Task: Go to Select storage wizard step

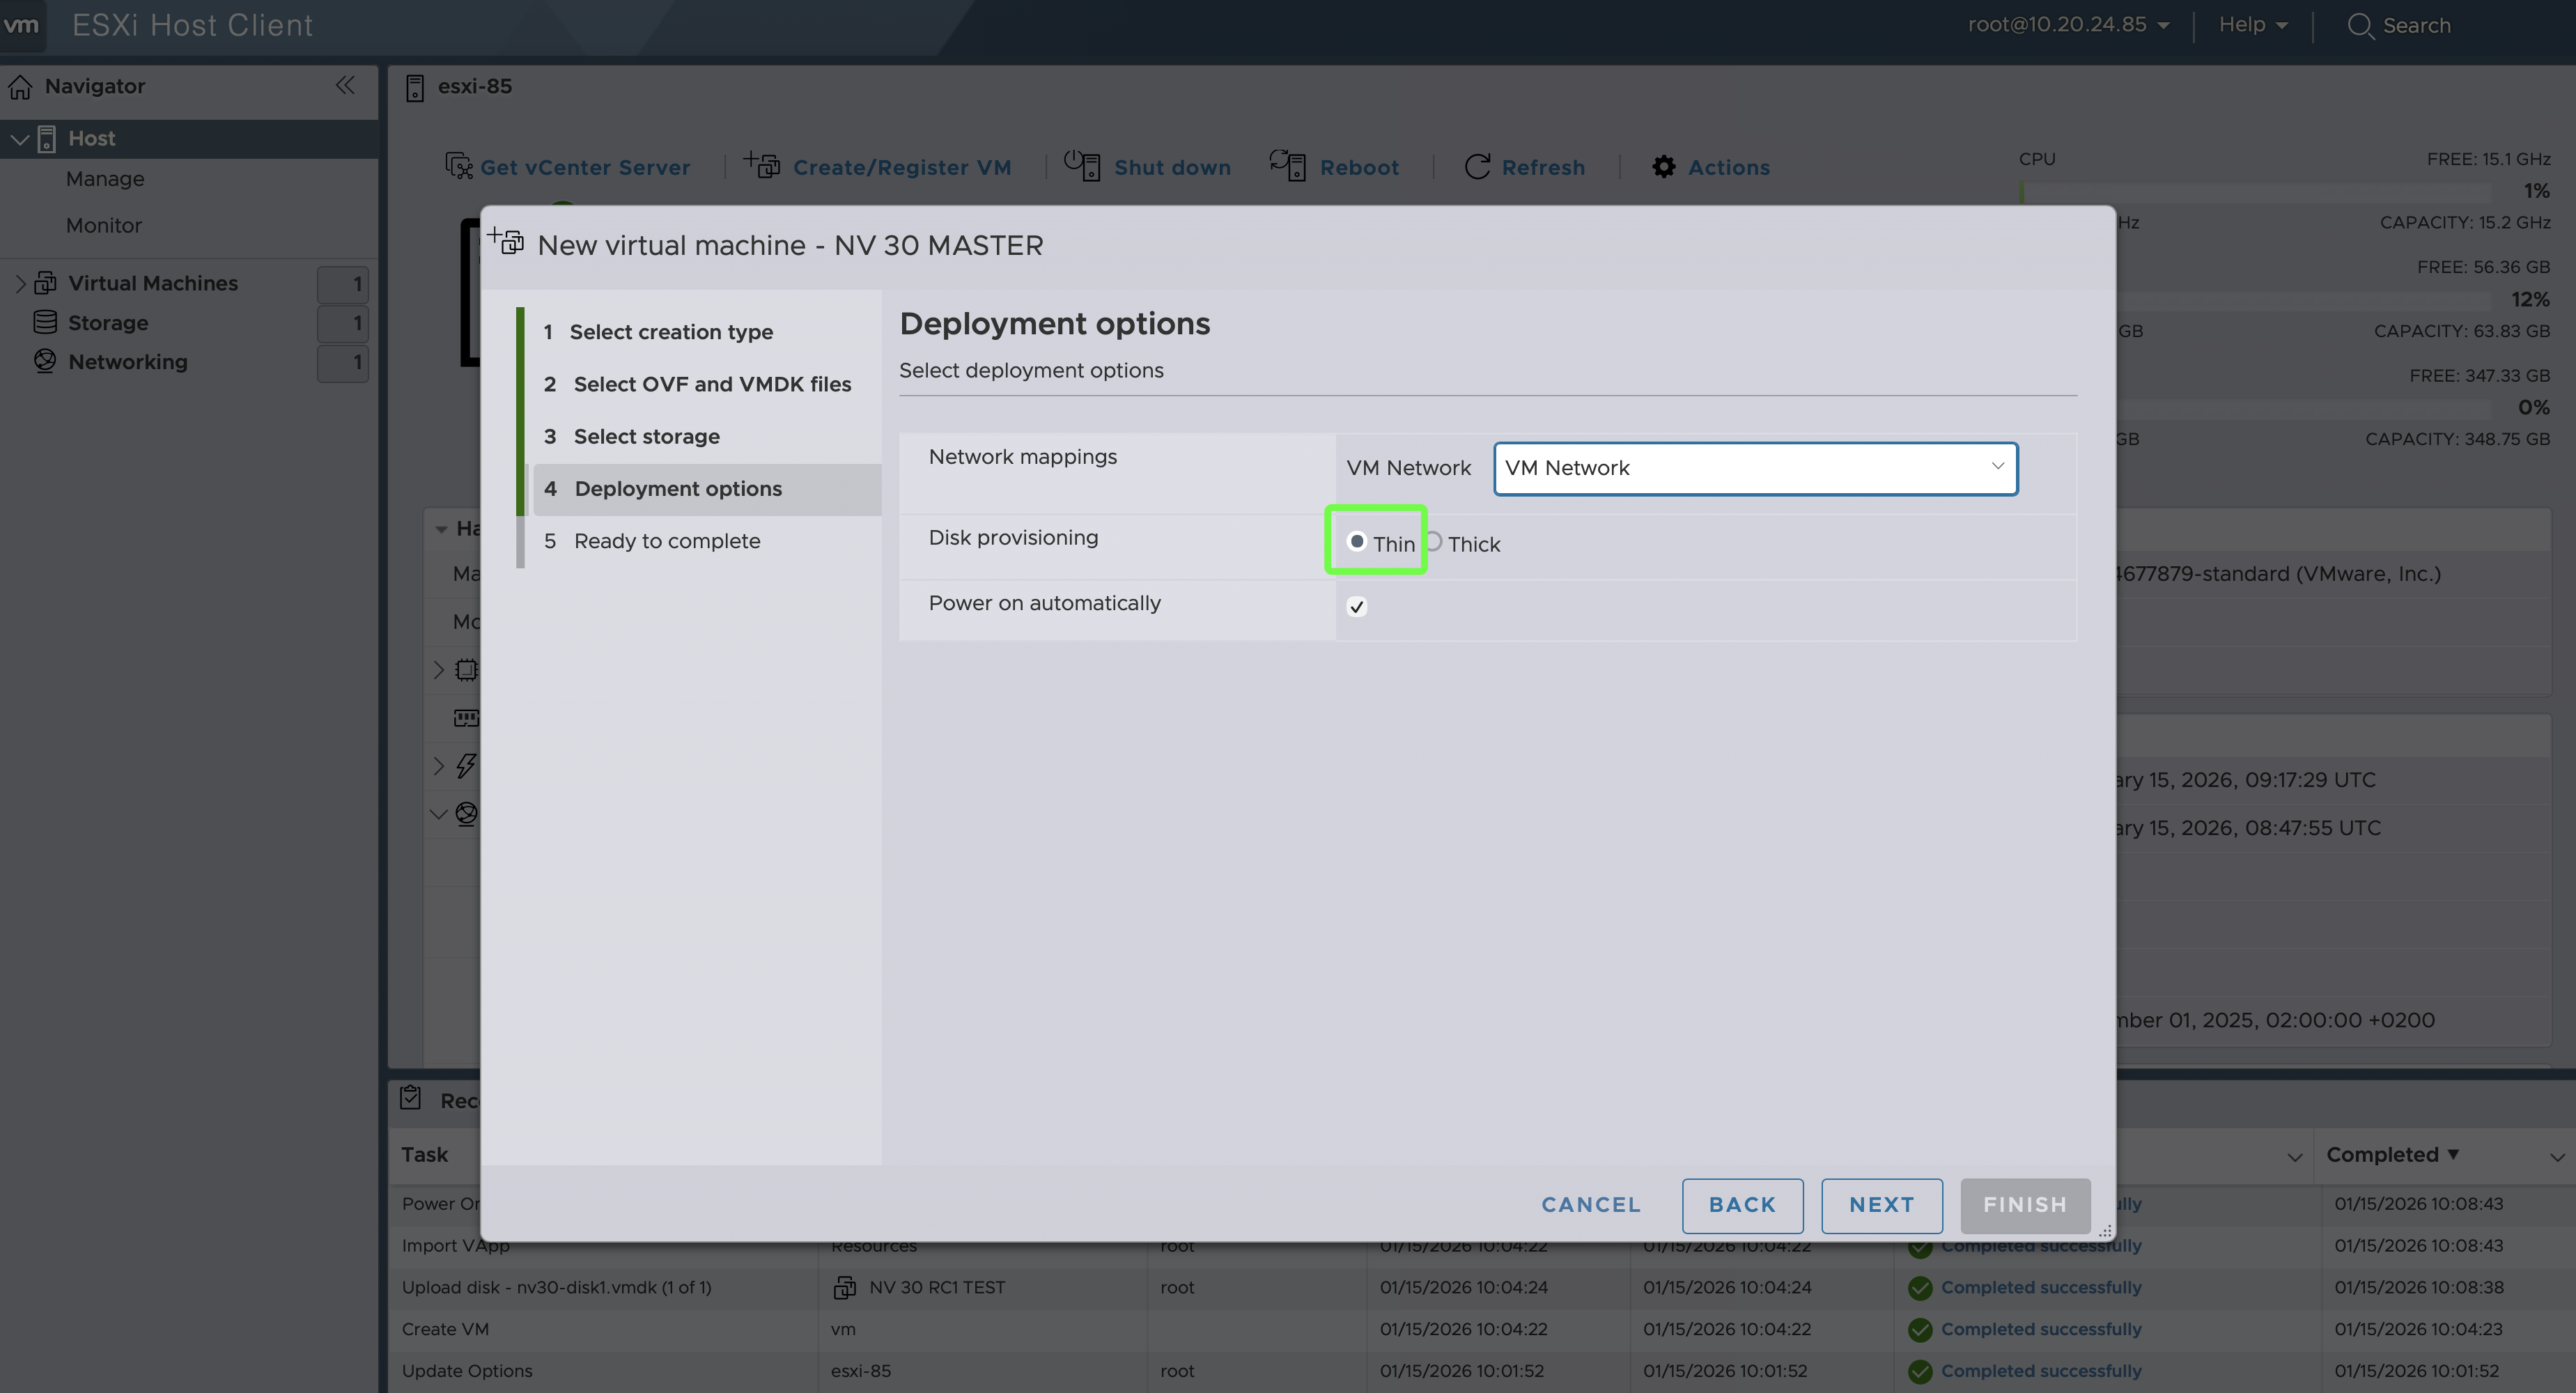Action: 646,436
